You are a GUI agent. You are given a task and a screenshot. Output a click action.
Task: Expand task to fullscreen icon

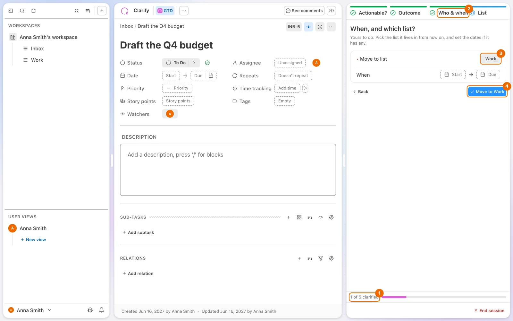click(320, 27)
